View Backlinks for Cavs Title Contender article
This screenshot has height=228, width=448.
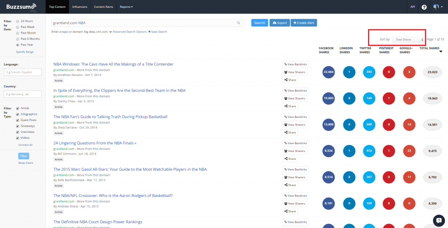tap(295, 65)
